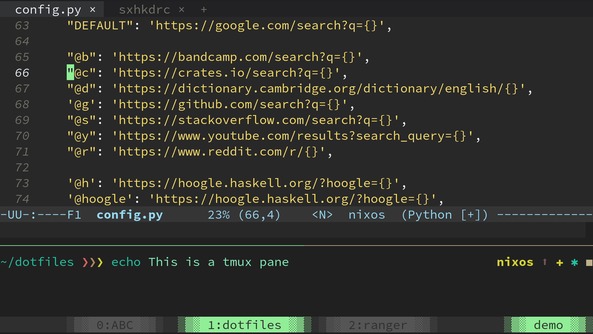Click line number 69

click(x=22, y=120)
